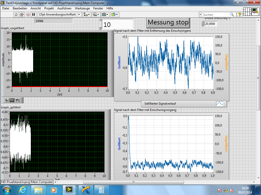Expand the Distribute Objects dropdown

click(x=96, y=14)
